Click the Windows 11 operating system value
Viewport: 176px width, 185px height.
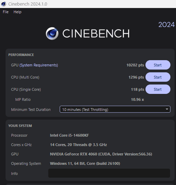85,163
